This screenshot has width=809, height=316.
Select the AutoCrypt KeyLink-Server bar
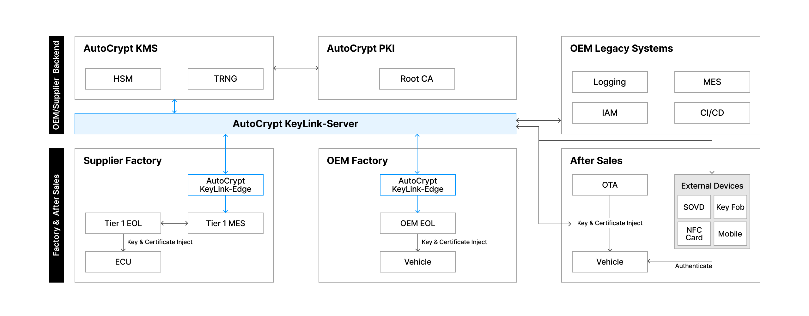click(x=295, y=124)
